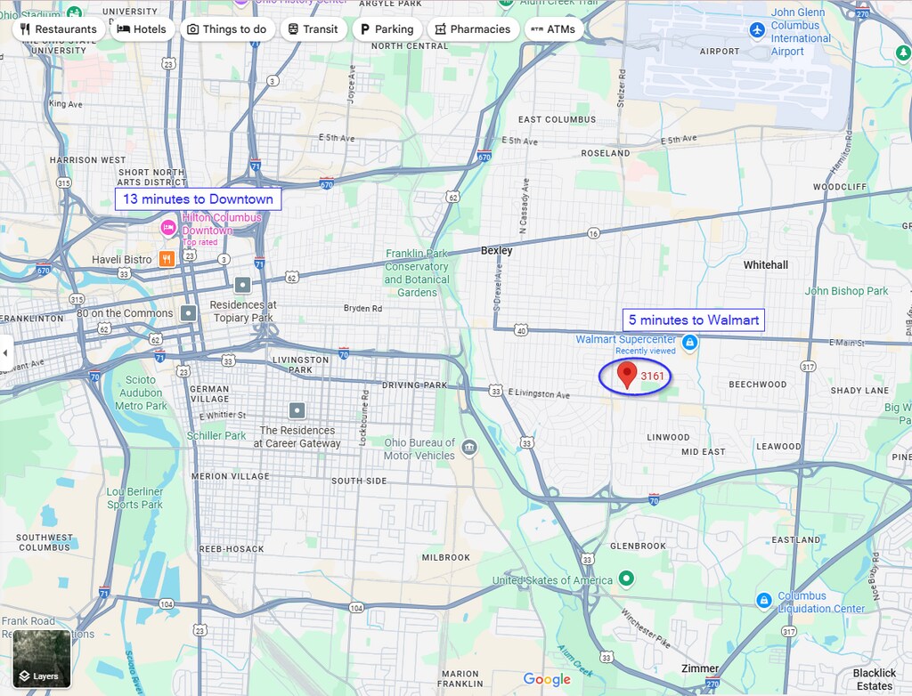Select the Harrison West label
The width and height of the screenshot is (912, 696).
coord(87,160)
